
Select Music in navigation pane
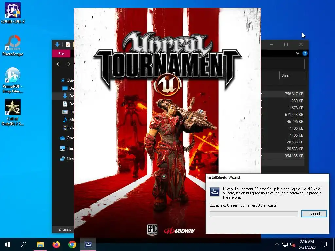(63, 120)
